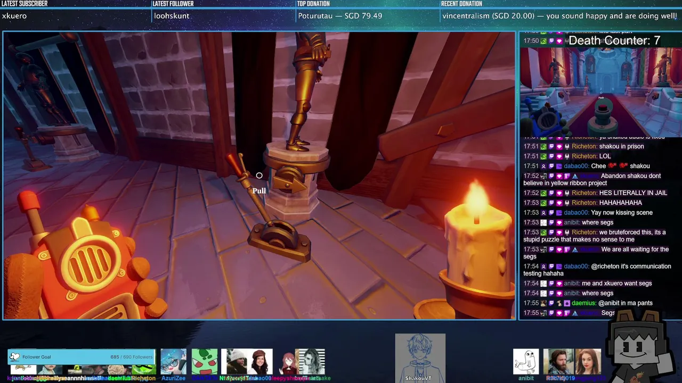The height and width of the screenshot is (383, 682).
Task: Click the anibit duck avatar
Action: (526, 362)
